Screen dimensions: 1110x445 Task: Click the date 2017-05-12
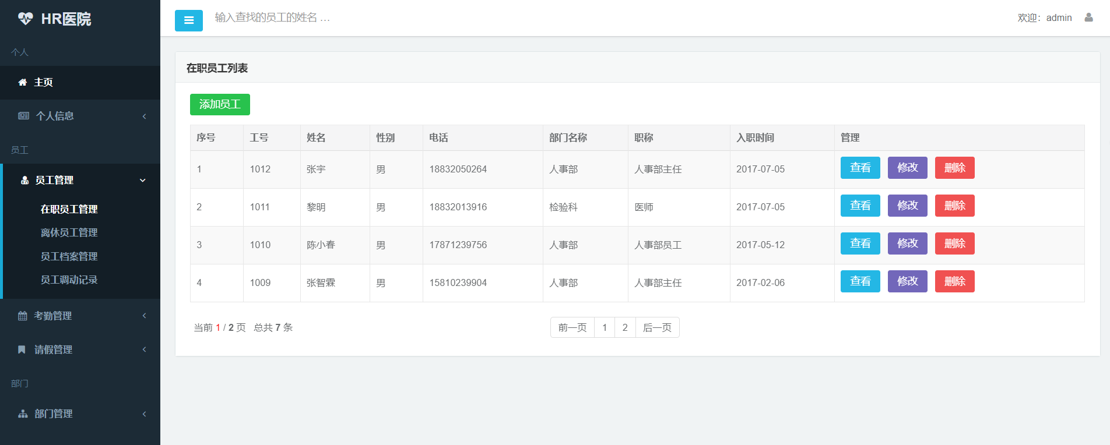pos(760,245)
